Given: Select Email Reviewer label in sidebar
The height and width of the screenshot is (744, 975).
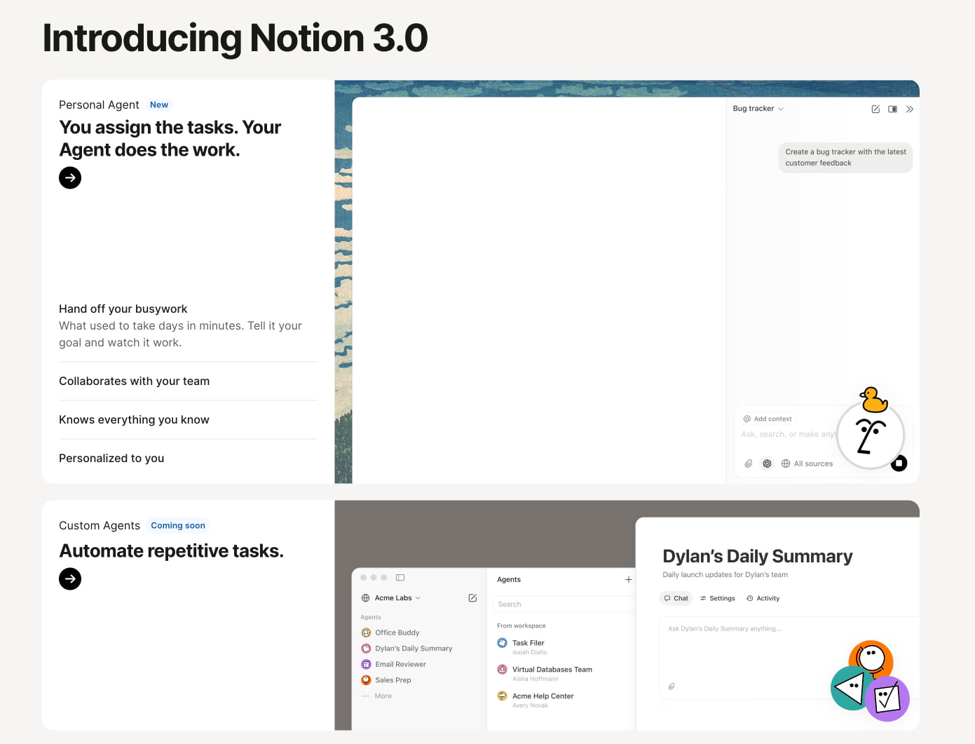Looking at the screenshot, I should (x=400, y=664).
